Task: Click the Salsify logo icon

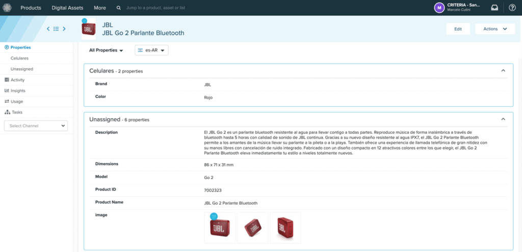Action: pyautogui.click(x=7, y=7)
